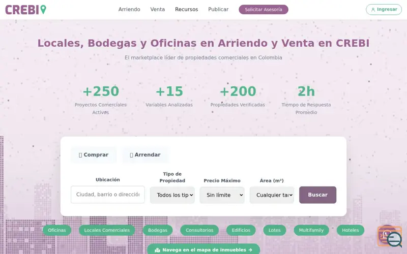Viewport: 407px width, 254px height.
Task: Select the Lotes category chip
Action: tap(275, 230)
